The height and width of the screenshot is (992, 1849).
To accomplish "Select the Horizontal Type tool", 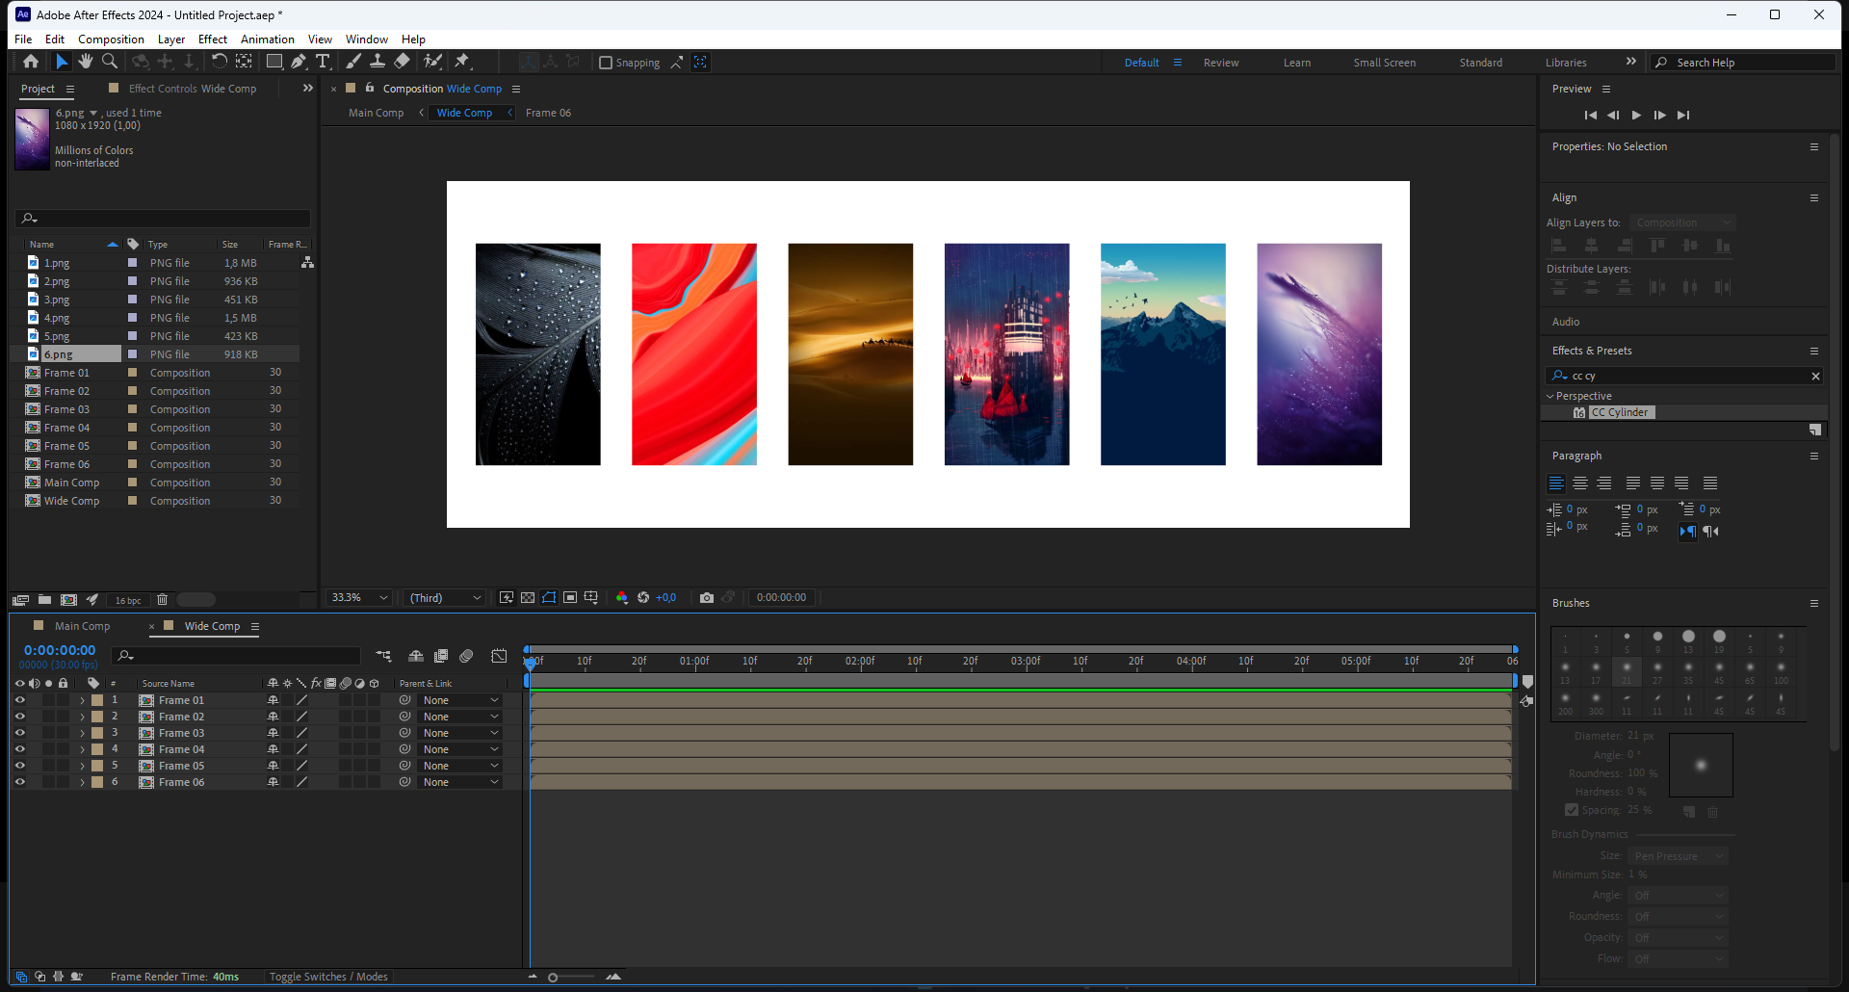I will pos(323,62).
